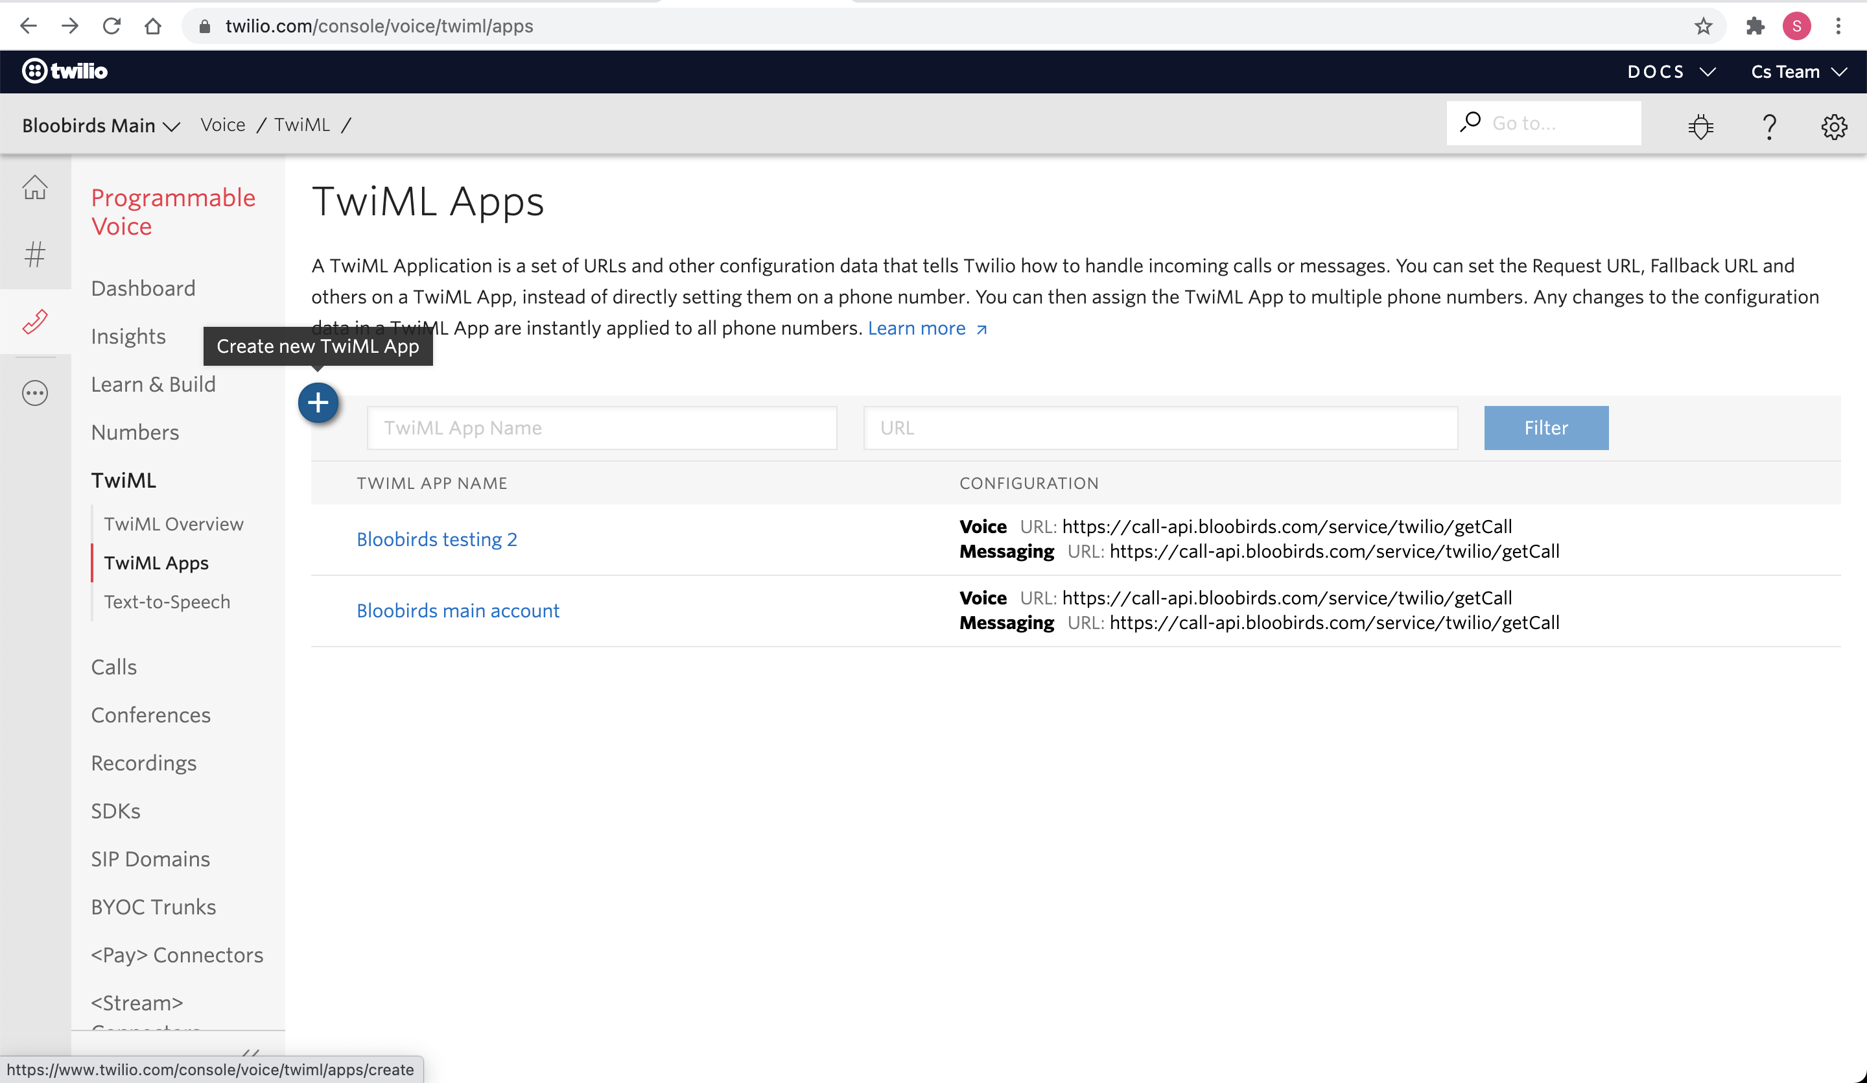1867x1083 pixels.
Task: Open SIP Domains in the Voice menu
Action: [x=150, y=859]
